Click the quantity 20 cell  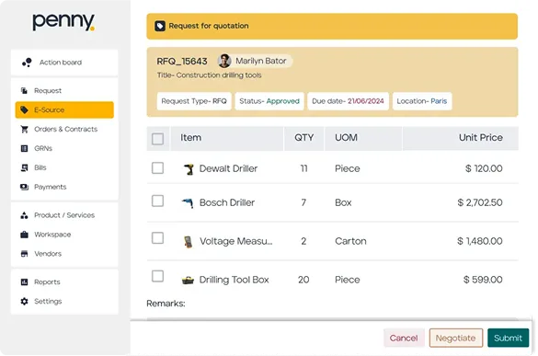(303, 280)
